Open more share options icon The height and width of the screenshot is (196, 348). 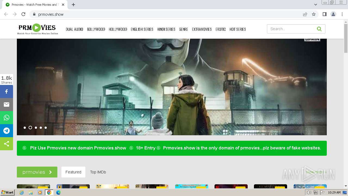tap(7, 144)
